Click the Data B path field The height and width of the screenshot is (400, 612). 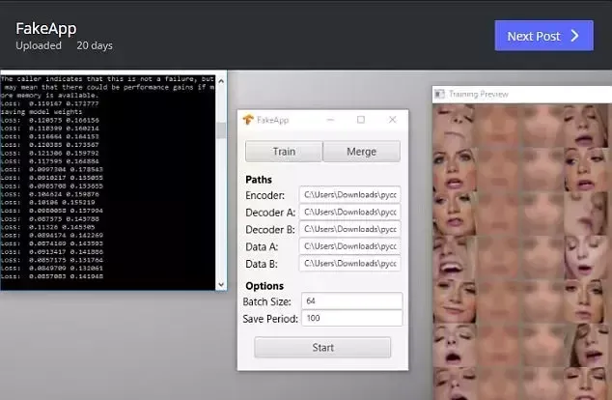click(350, 263)
